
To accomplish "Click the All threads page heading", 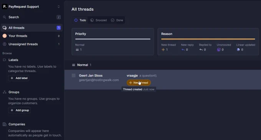I will click(x=83, y=9).
